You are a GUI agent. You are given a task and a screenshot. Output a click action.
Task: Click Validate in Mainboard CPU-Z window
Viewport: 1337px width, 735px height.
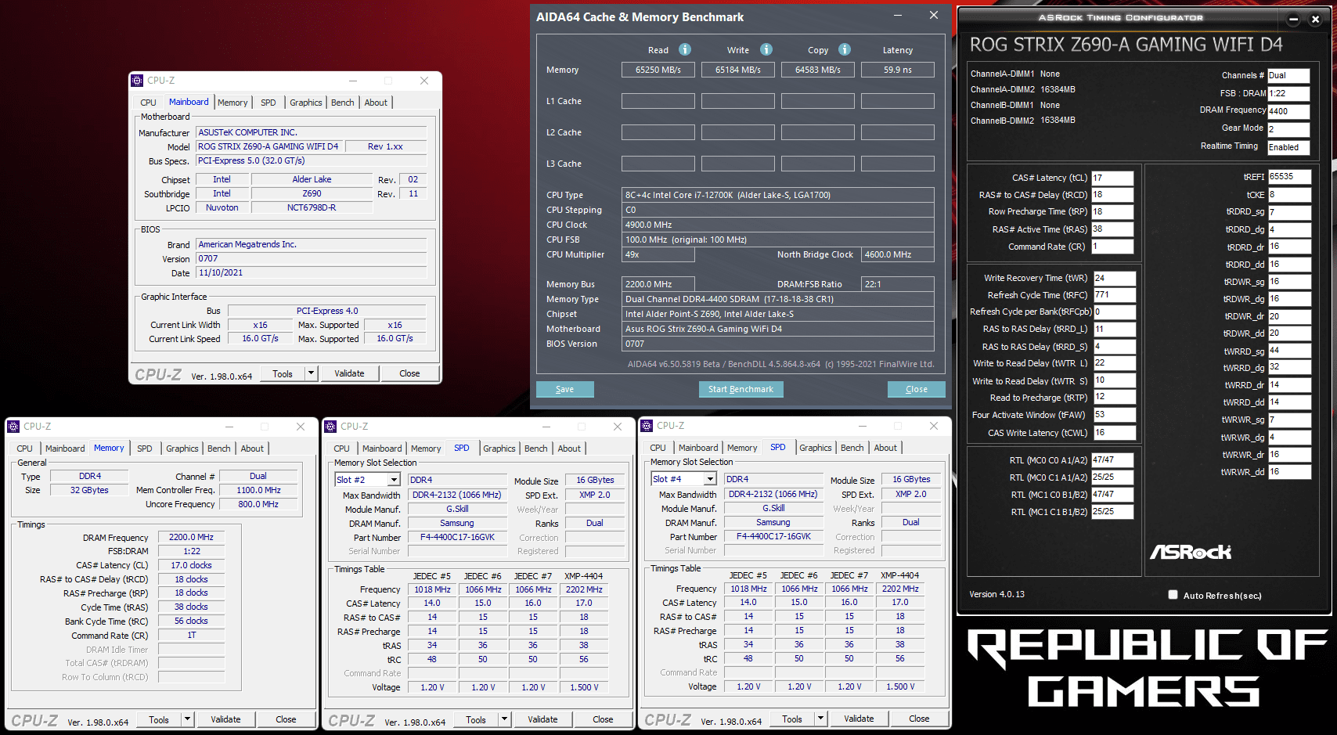(x=349, y=373)
